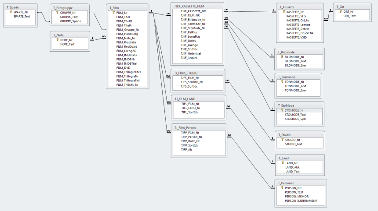Screen dimensions: 378x211
Task: Click the key icon beside FILM_Nr
Action: tap(113, 13)
